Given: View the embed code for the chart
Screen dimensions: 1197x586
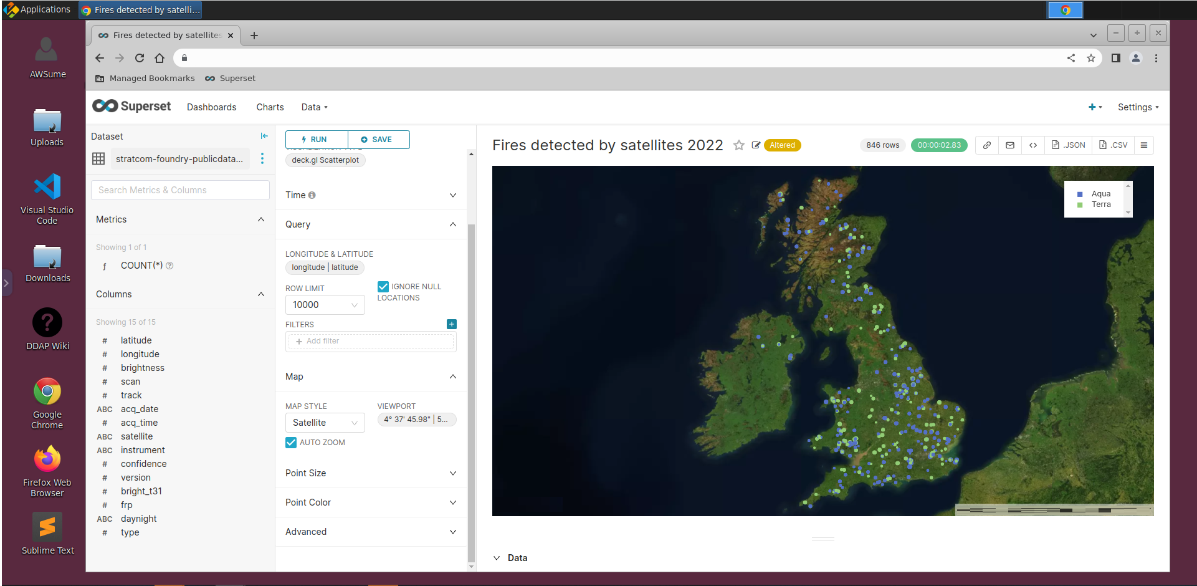Looking at the screenshot, I should coord(1033,145).
